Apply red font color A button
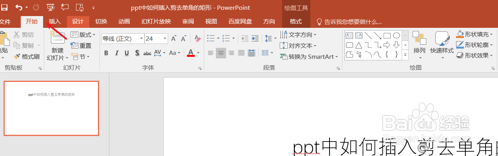Viewport: 498px width, 156px height. (191, 53)
